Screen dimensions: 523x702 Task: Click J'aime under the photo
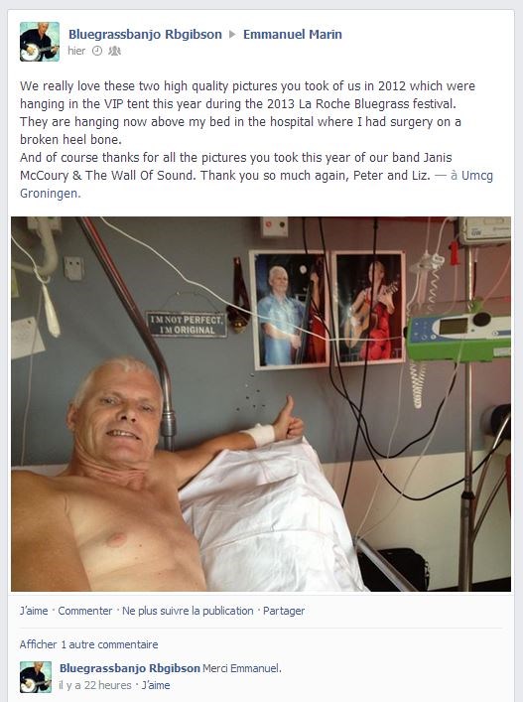[34, 611]
